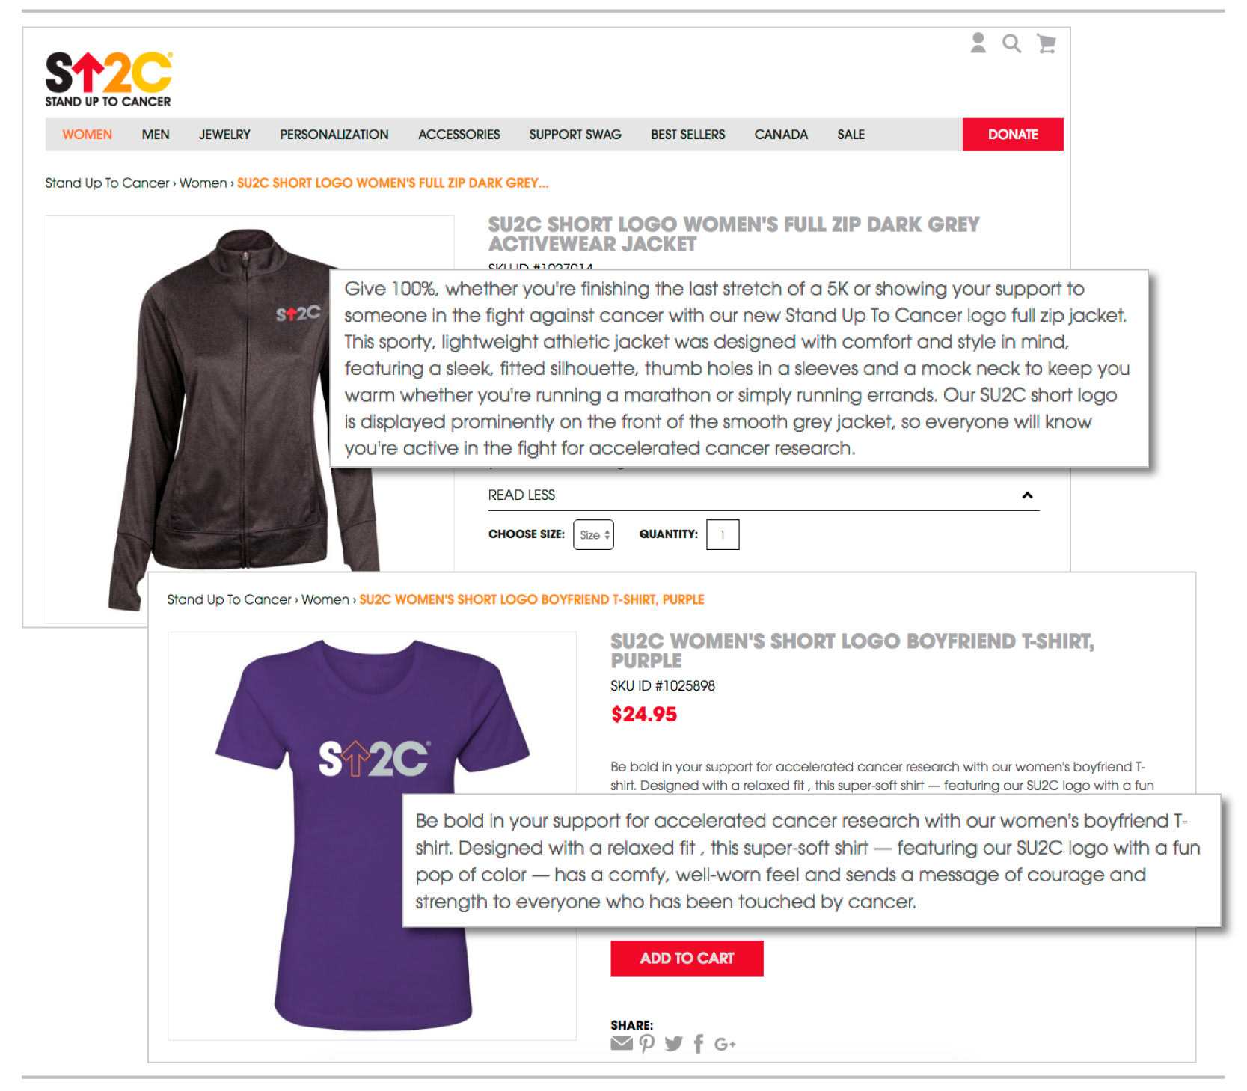Click the red Donate button
This screenshot has width=1247, height=1091.
pos(1013,135)
